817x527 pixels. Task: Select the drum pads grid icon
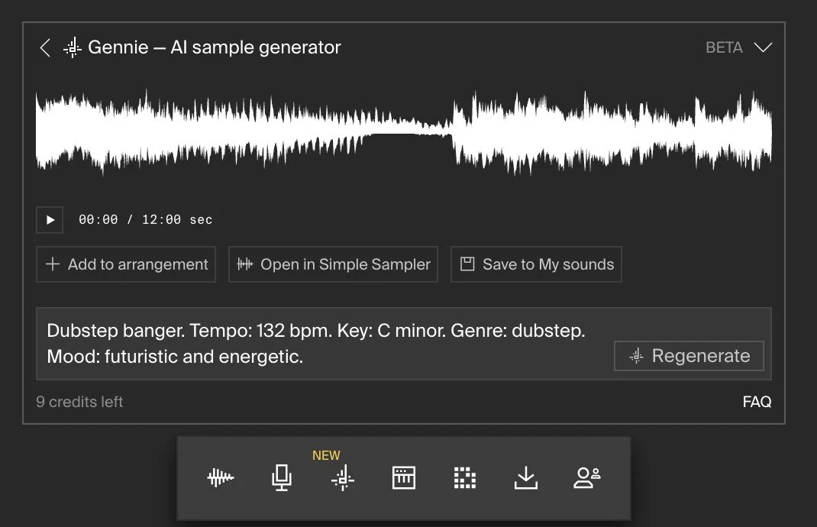tap(464, 477)
